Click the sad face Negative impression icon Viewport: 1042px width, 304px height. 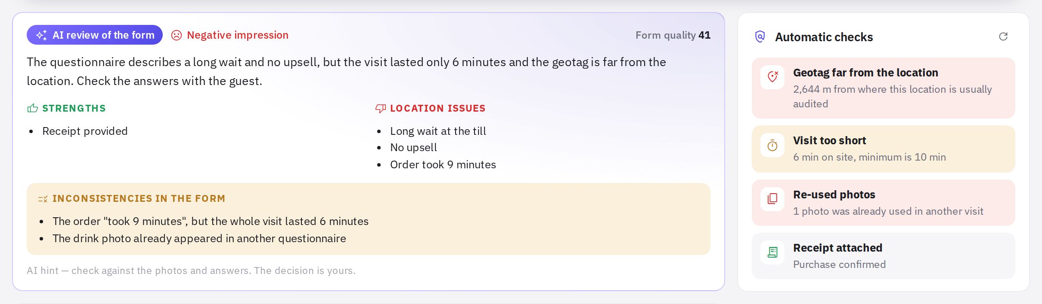click(177, 35)
